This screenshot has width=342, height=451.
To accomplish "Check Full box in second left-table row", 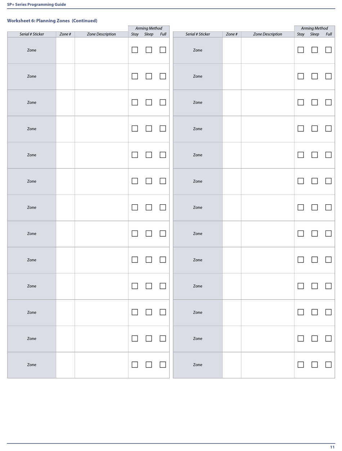I will coord(163,76).
